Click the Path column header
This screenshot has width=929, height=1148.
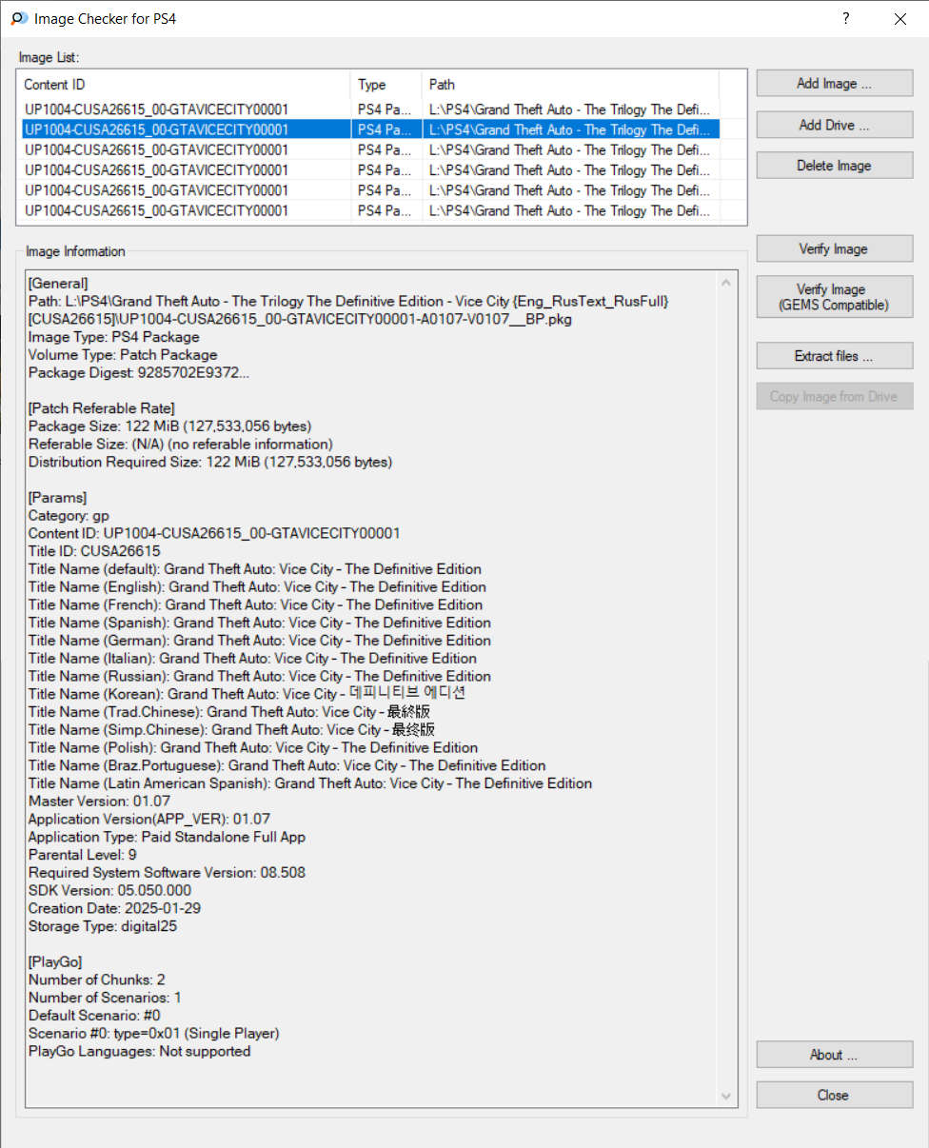[x=571, y=85]
